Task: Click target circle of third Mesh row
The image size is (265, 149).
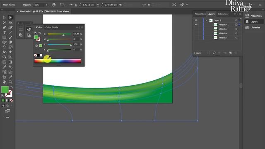Action: pyautogui.click(x=236, y=33)
